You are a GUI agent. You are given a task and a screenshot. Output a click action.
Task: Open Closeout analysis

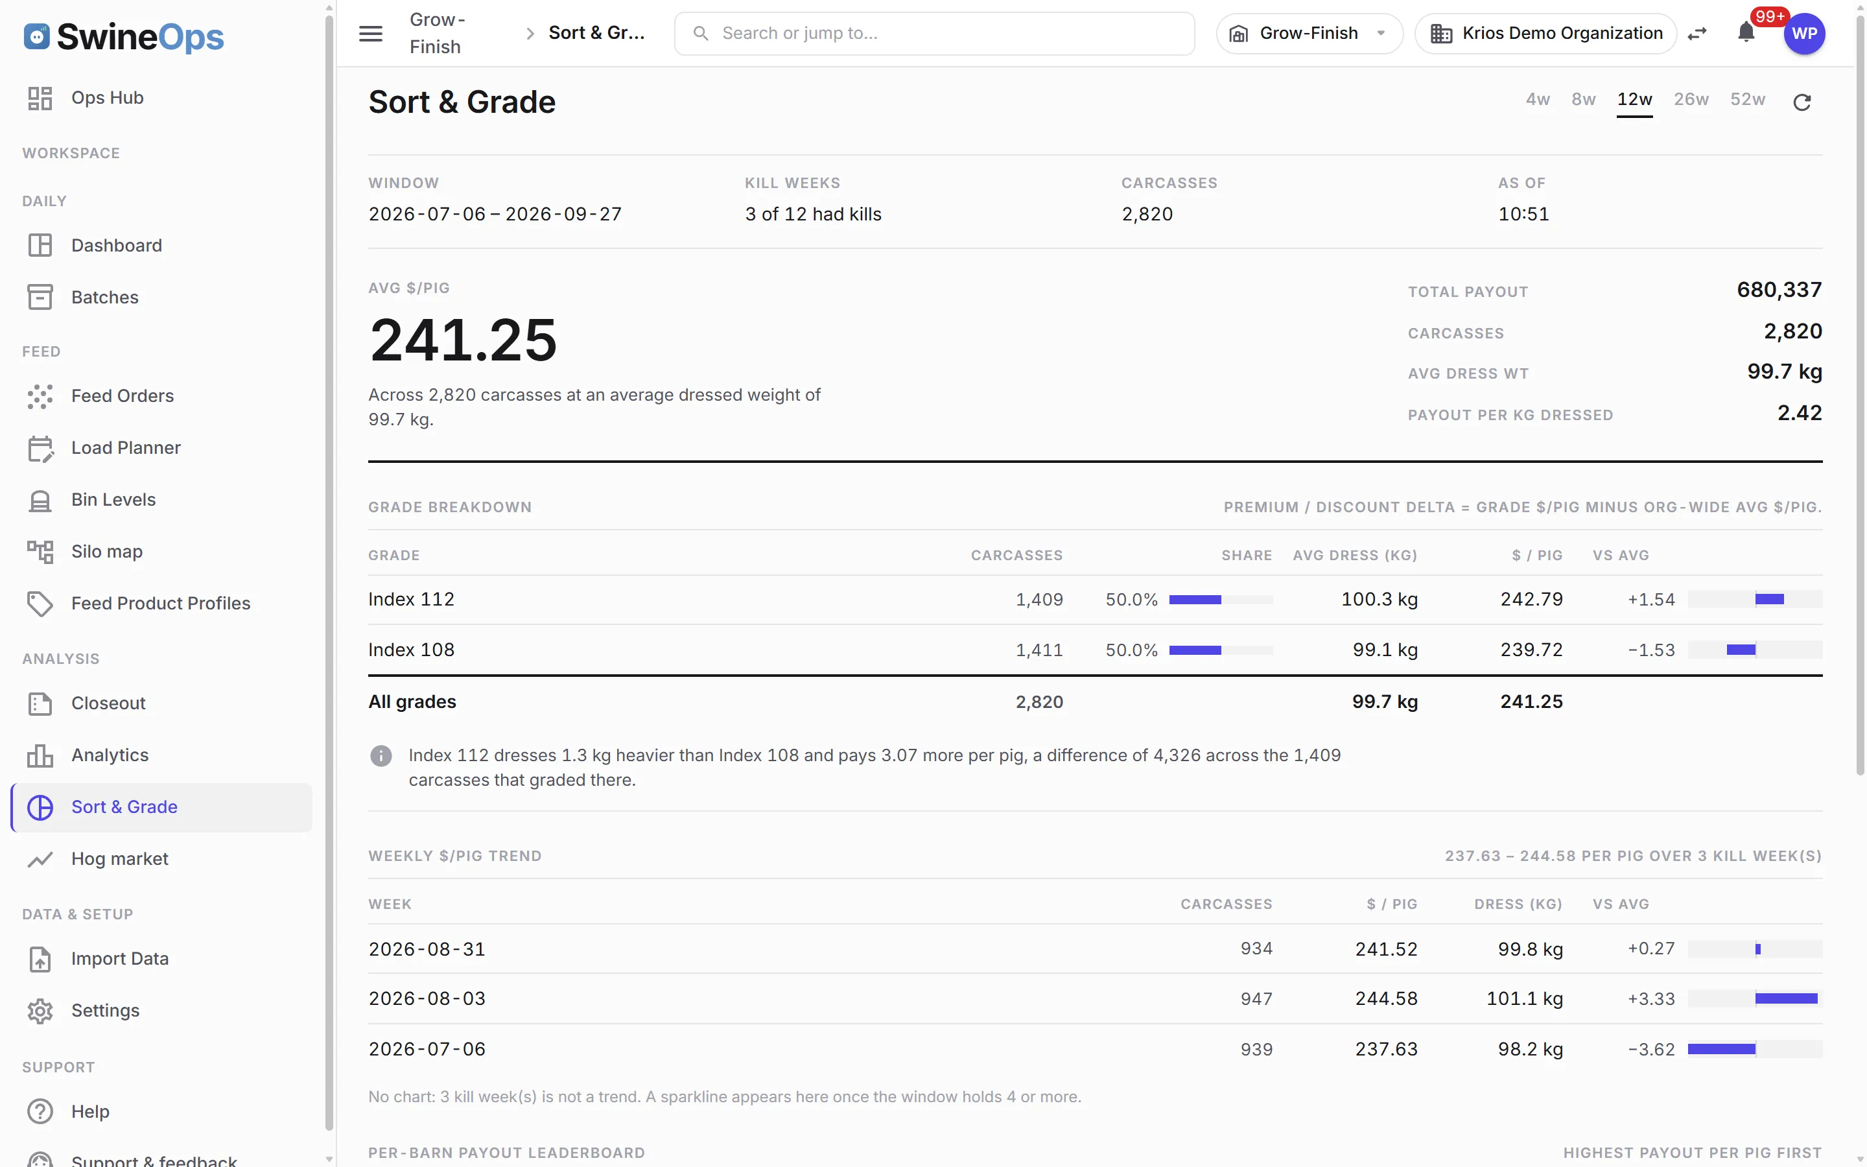161,703
